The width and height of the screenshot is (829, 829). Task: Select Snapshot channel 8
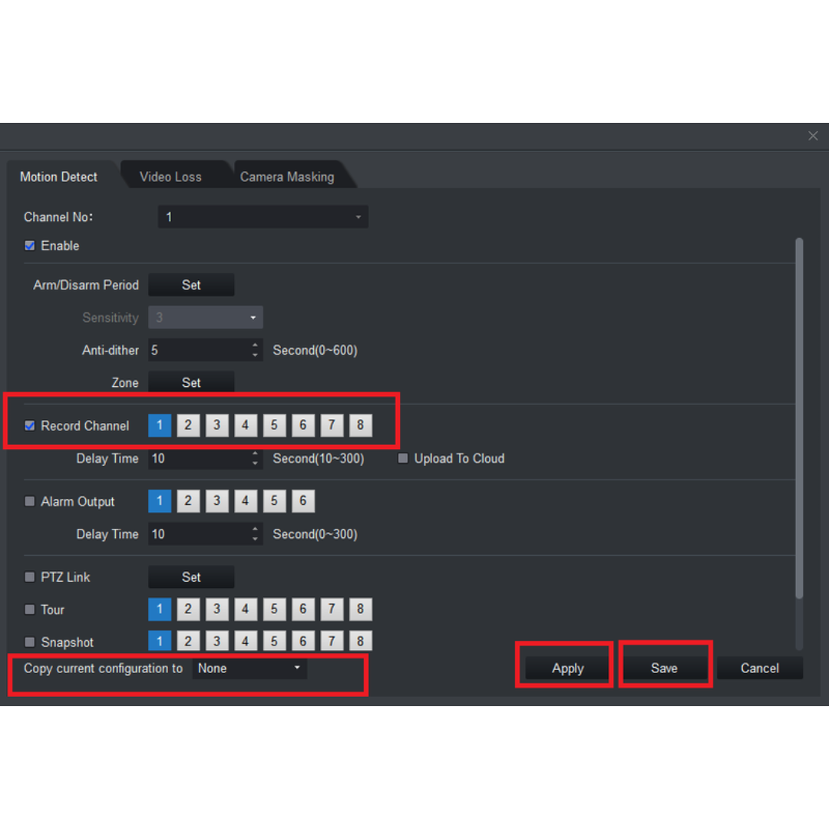click(x=361, y=641)
